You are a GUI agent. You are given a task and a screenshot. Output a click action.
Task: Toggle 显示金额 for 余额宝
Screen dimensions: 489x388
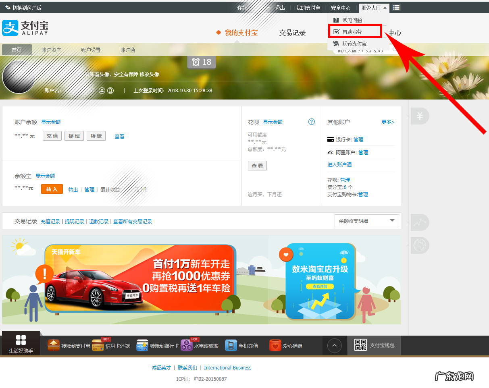(45, 176)
